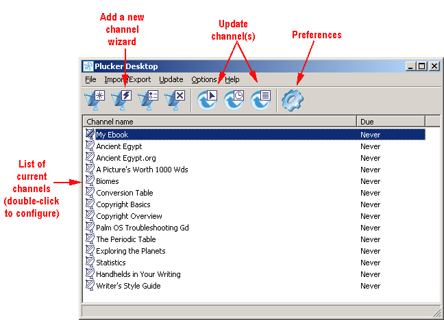Select the Conversion Table channel

(x=125, y=193)
